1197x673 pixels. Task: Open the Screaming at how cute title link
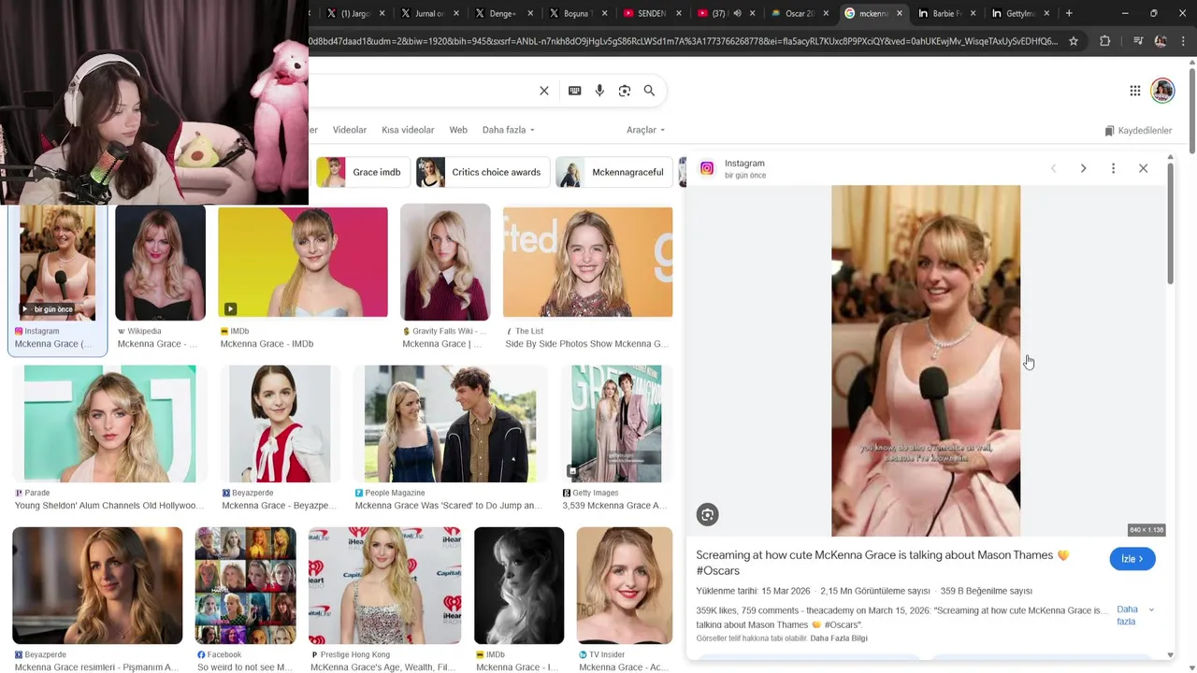click(x=882, y=563)
